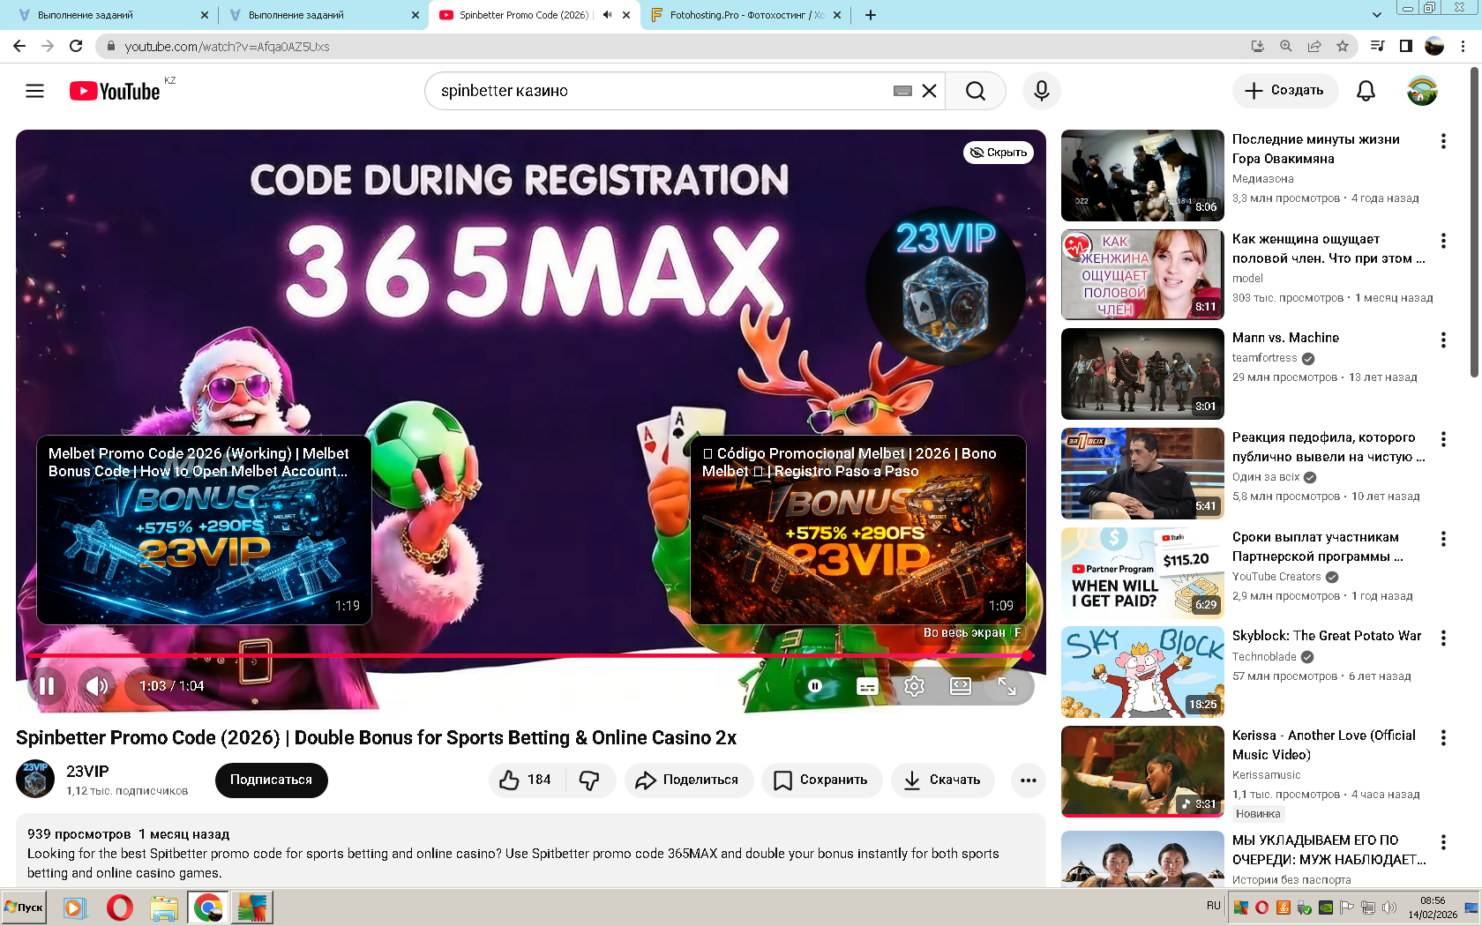Open the browser side panel
The width and height of the screenshot is (1482, 926).
1406,46
